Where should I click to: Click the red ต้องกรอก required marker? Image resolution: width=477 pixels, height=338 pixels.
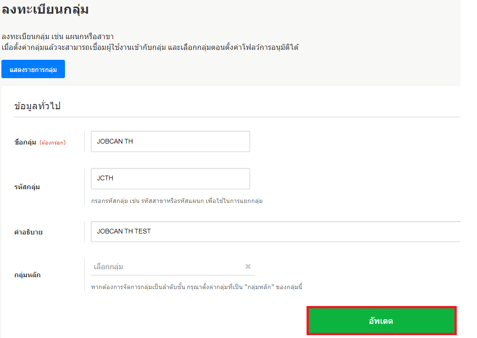(52, 142)
